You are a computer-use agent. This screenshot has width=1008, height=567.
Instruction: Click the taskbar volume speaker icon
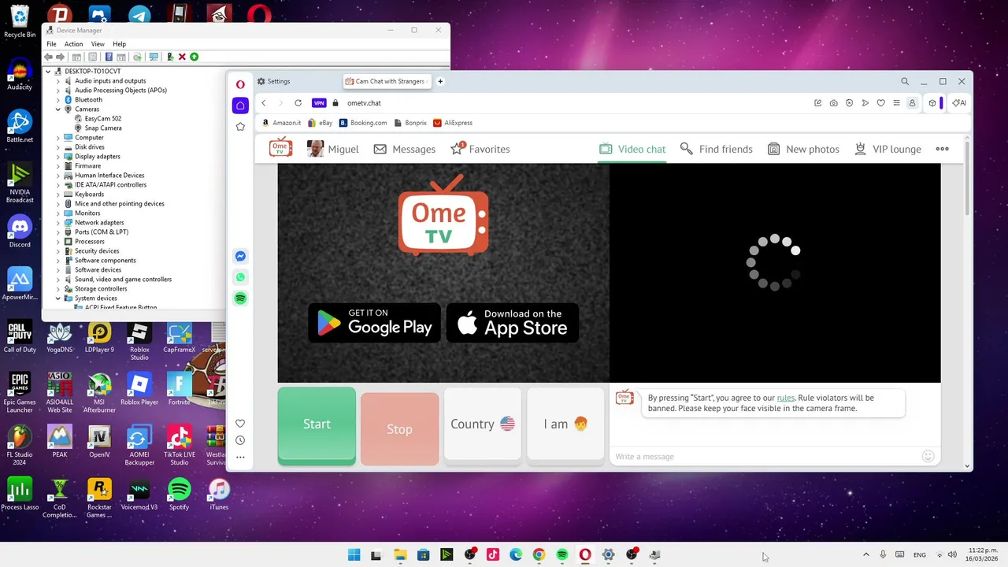click(x=952, y=554)
